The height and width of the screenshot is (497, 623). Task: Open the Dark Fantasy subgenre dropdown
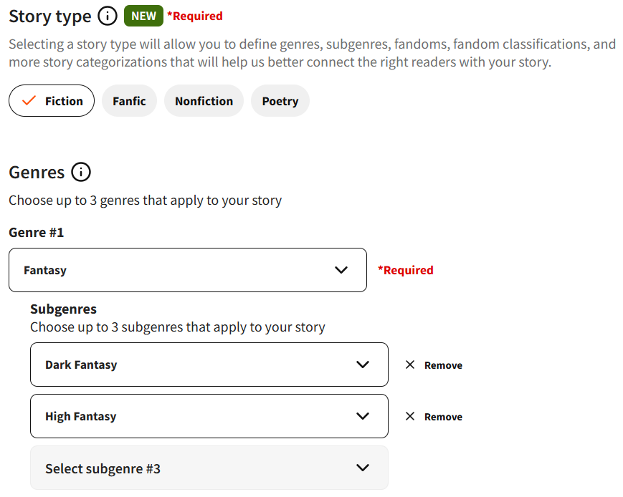pos(209,365)
